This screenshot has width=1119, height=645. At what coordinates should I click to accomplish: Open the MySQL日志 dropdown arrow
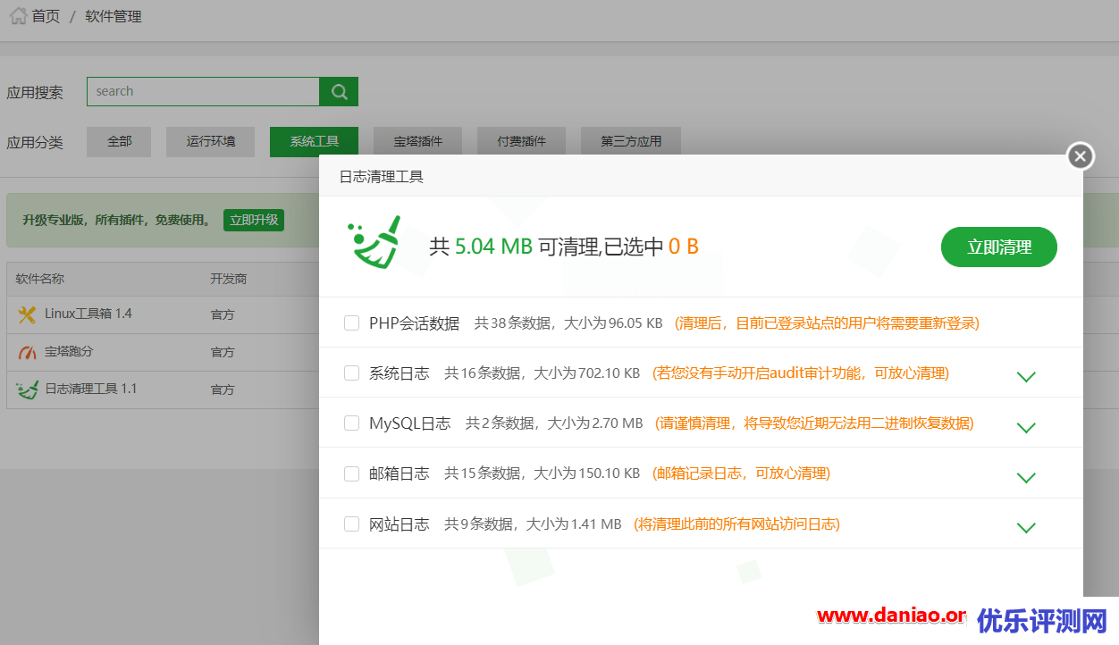(x=1025, y=427)
